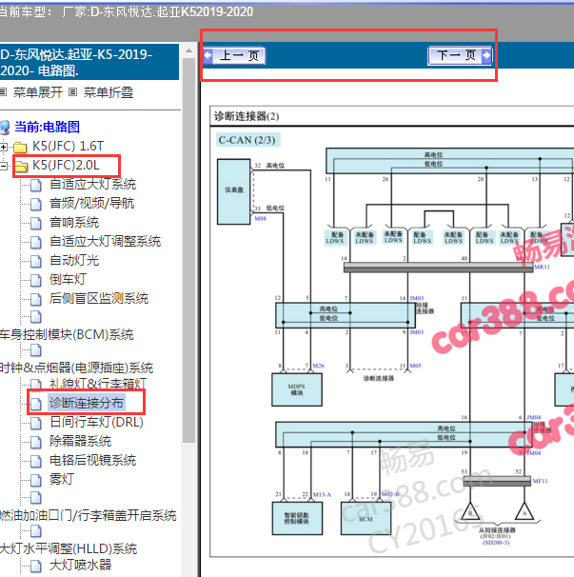Click left arrow icon on 上一页 button
This screenshot has width=574, height=577.
[208, 56]
